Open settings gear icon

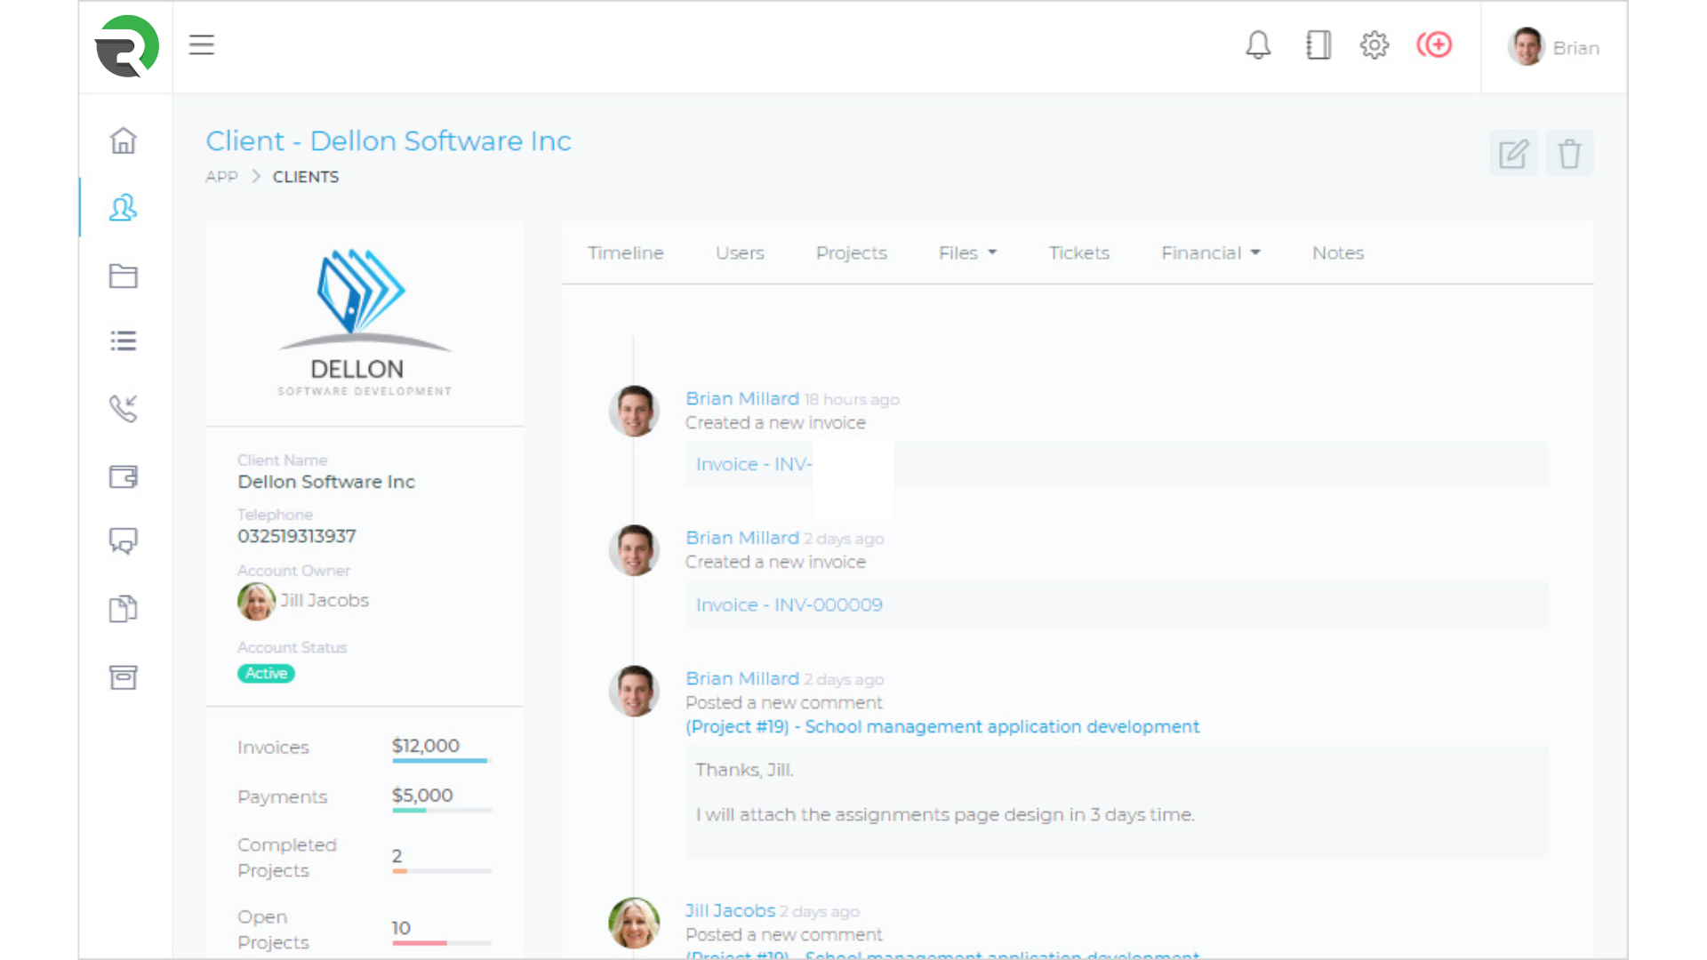pyautogui.click(x=1374, y=45)
